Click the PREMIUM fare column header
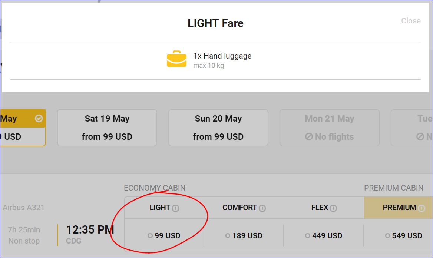 coord(399,208)
